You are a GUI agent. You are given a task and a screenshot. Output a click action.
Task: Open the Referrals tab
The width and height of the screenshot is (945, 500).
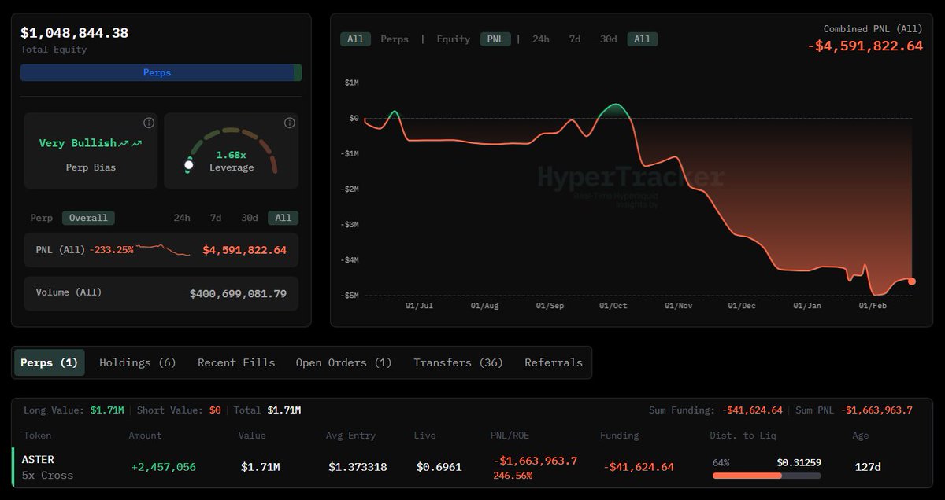pyautogui.click(x=554, y=362)
